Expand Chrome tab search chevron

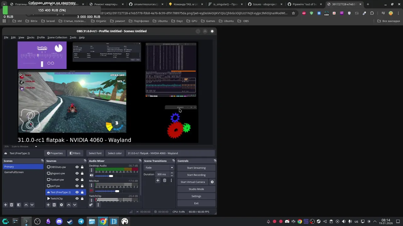(4, 4)
